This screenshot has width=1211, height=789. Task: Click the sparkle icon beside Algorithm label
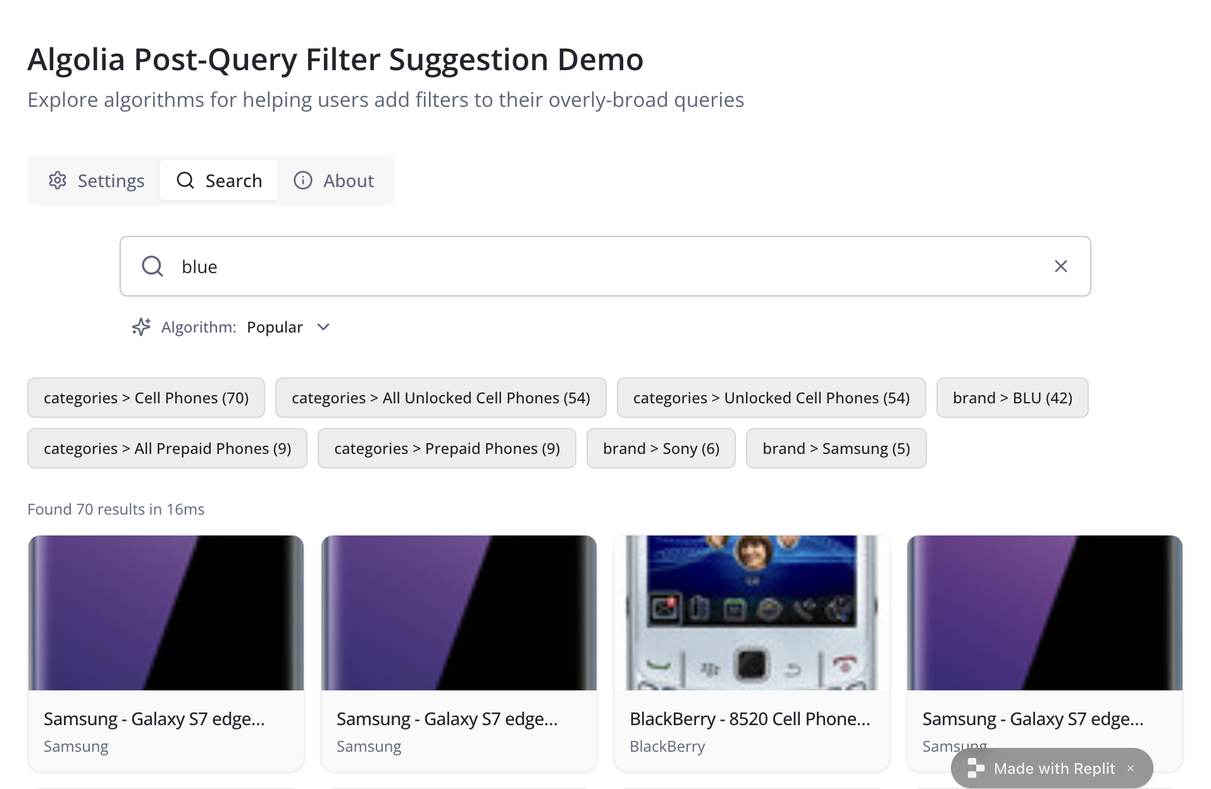[141, 327]
